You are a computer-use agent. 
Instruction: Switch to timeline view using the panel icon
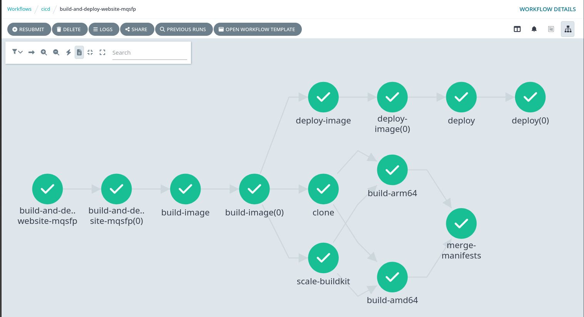517,29
